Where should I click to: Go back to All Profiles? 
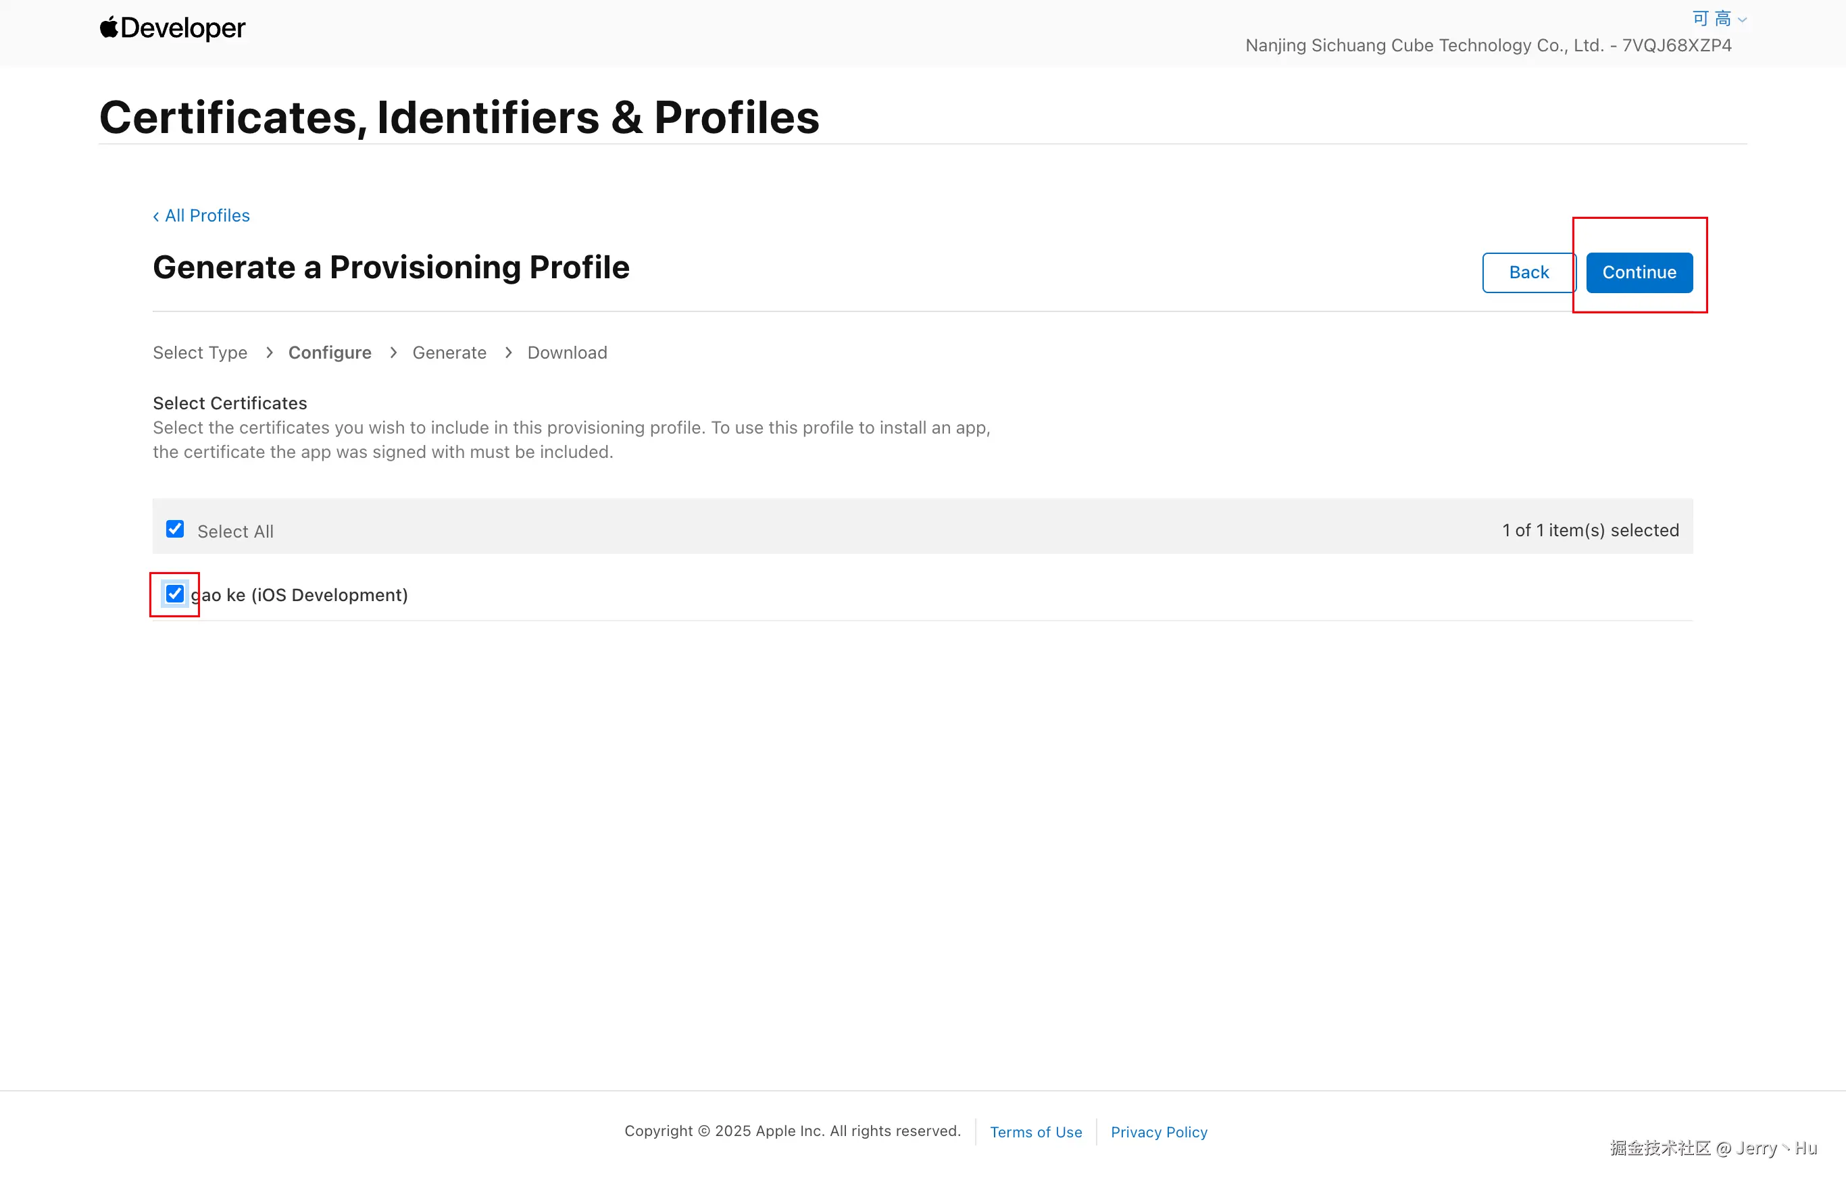202,215
